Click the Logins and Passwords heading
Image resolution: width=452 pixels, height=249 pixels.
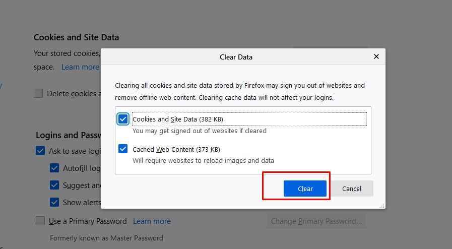pyautogui.click(x=69, y=135)
